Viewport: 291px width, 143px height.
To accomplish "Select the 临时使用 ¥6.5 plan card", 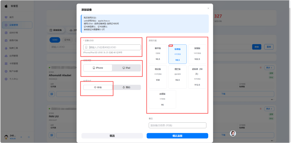I will click(177, 77).
